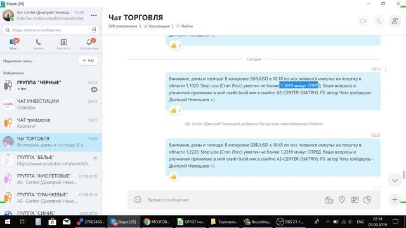Open the as-center.ru profile link
The width and height of the screenshot is (406, 228).
50,18
